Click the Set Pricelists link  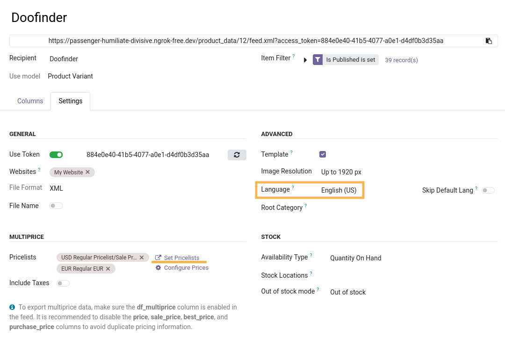pos(181,258)
